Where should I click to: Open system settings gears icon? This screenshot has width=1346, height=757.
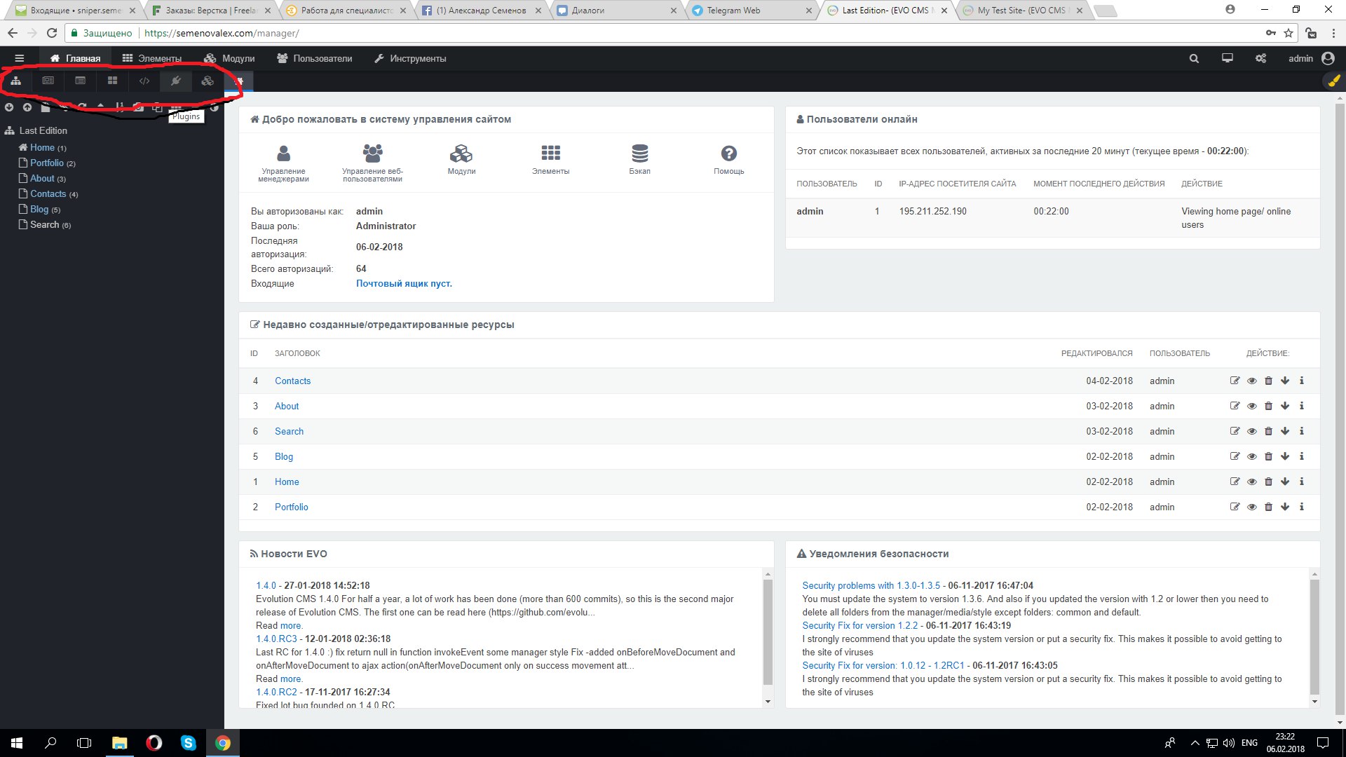coord(1260,58)
